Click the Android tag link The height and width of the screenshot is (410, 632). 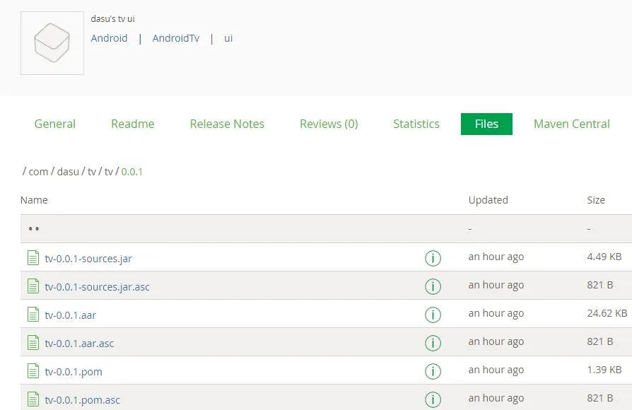point(109,38)
